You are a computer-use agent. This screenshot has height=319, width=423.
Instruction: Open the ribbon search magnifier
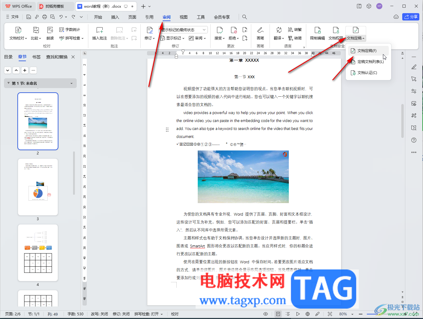point(245,17)
